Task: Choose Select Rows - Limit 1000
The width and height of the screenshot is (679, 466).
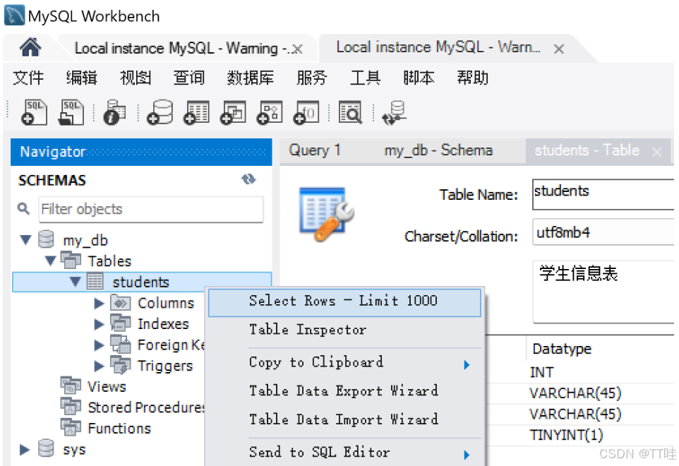Action: tap(344, 302)
